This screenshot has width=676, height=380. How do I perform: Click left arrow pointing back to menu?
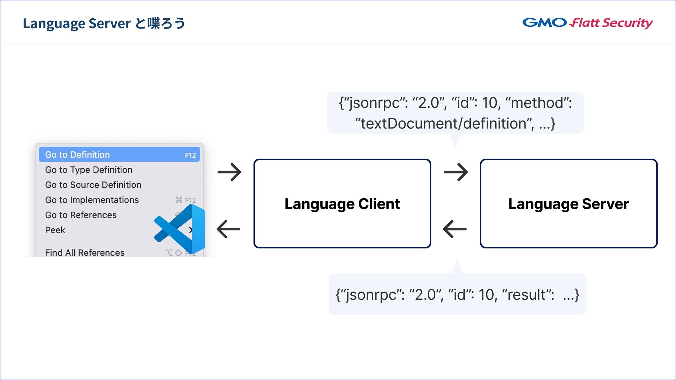[229, 229]
